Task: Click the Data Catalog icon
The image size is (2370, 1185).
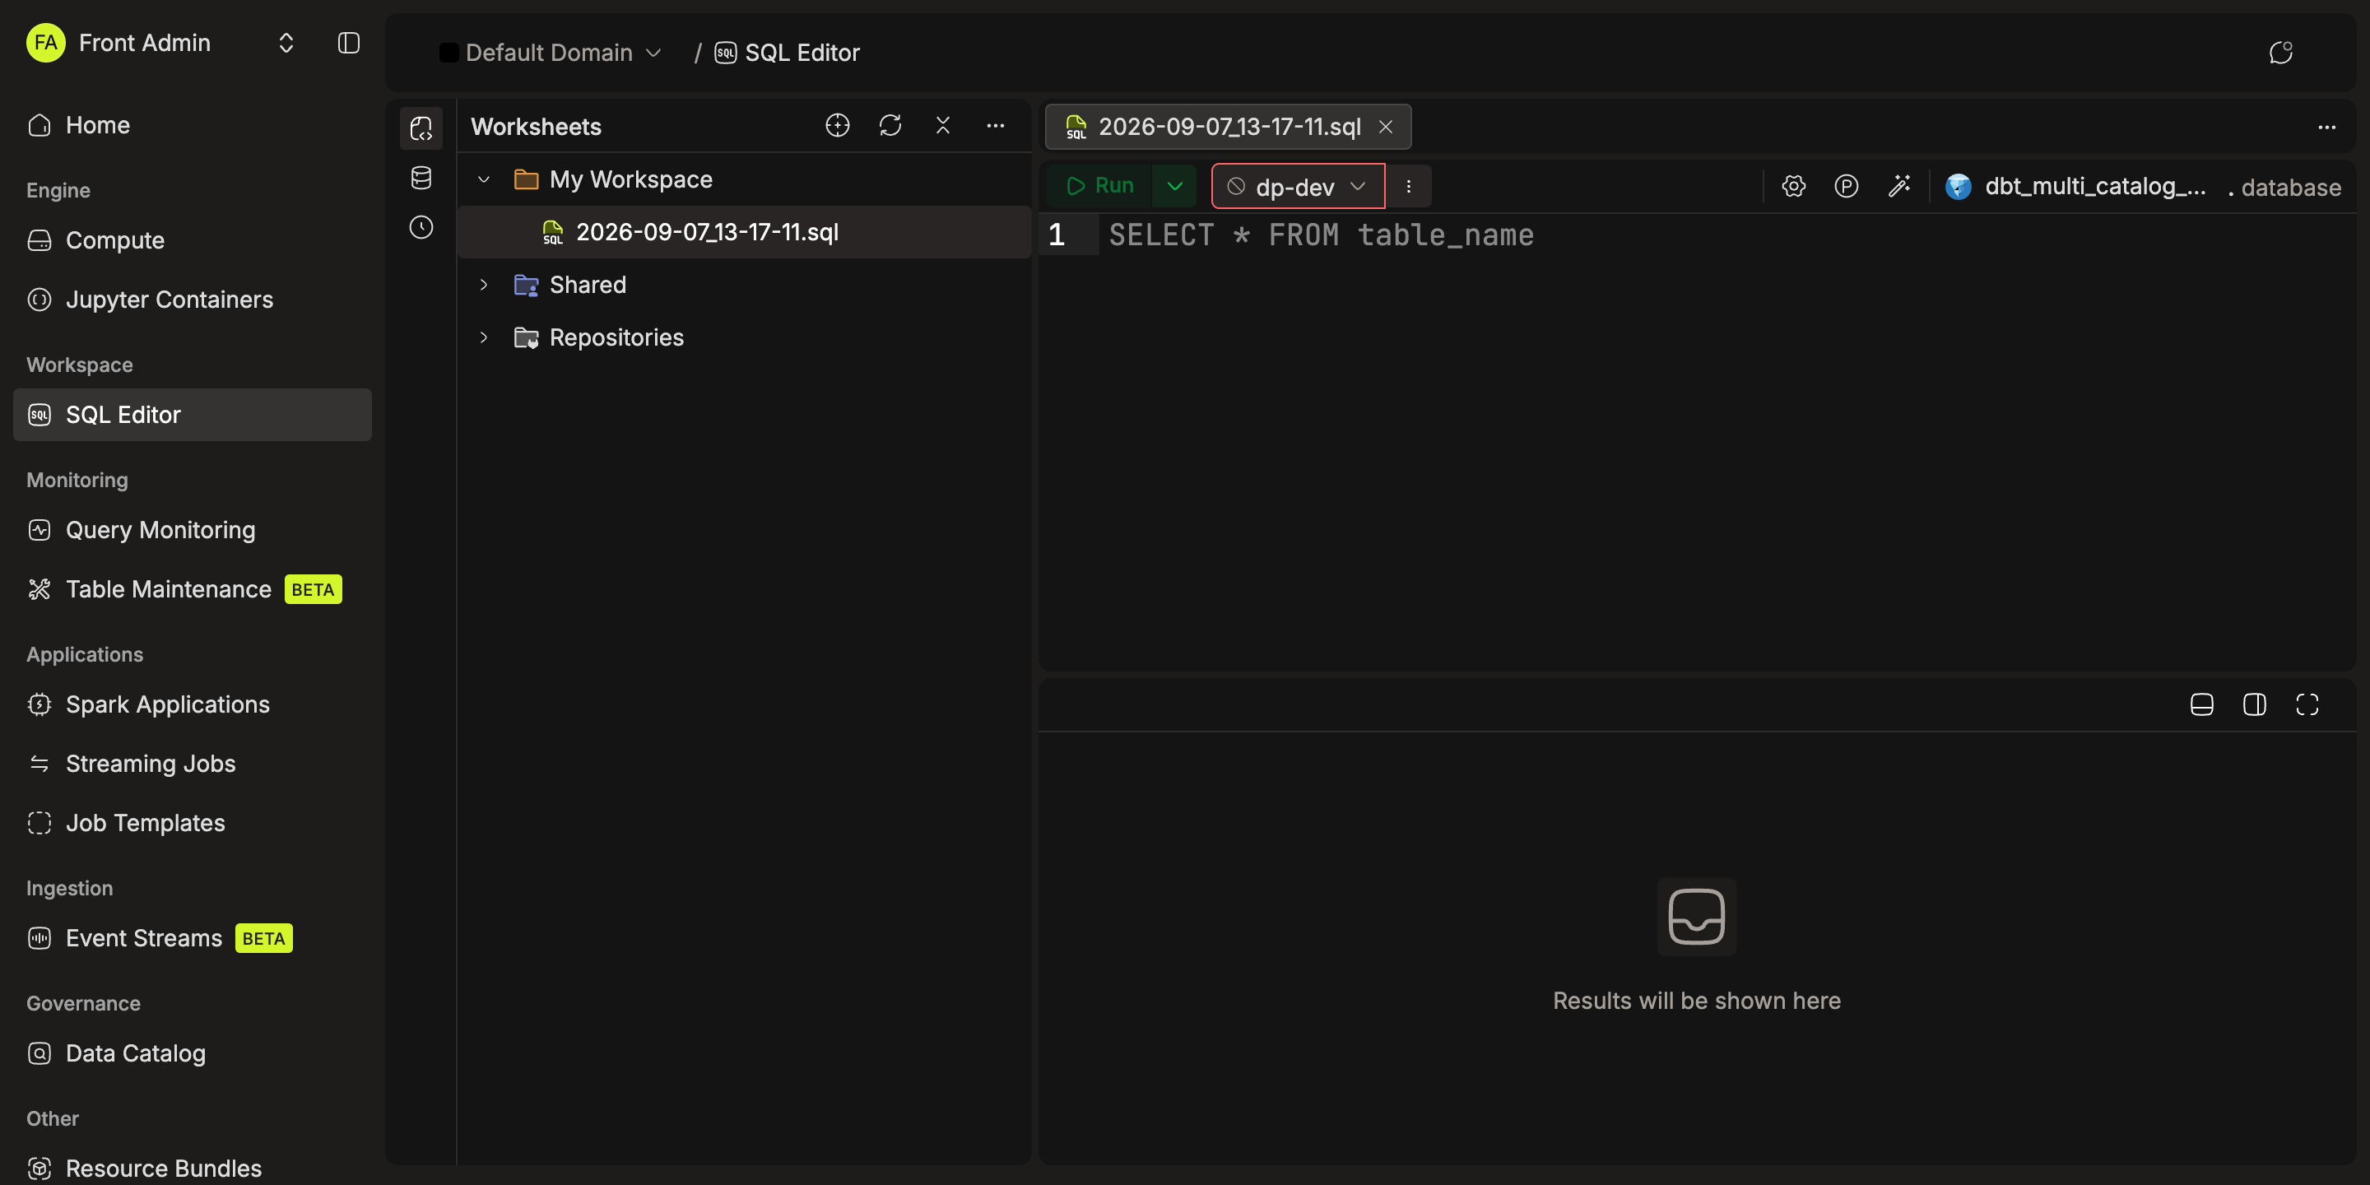Action: 39,1053
